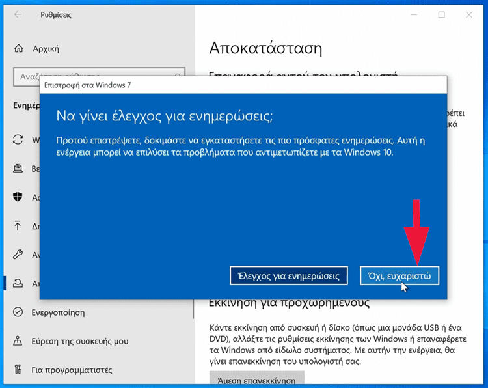Click the back arrow in Settings
Screen dimensions: 488x388
coord(18,14)
